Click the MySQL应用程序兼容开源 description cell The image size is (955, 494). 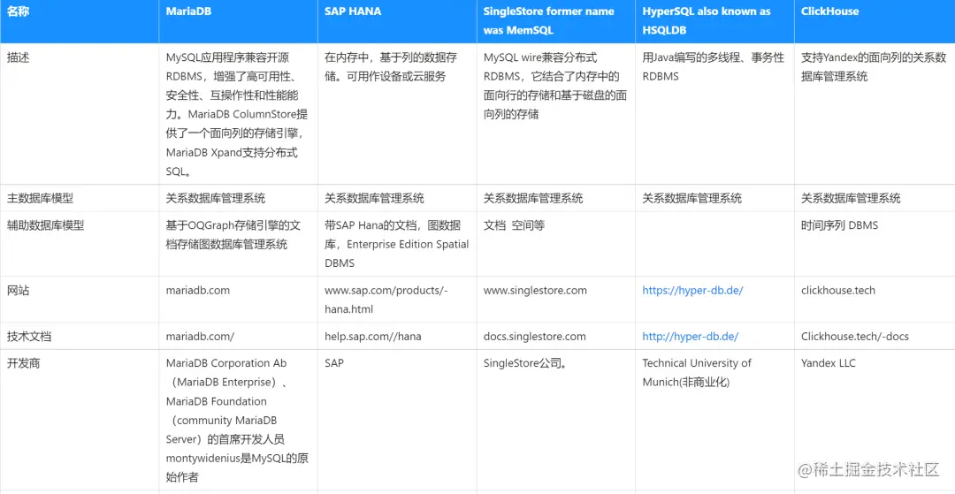click(x=237, y=114)
